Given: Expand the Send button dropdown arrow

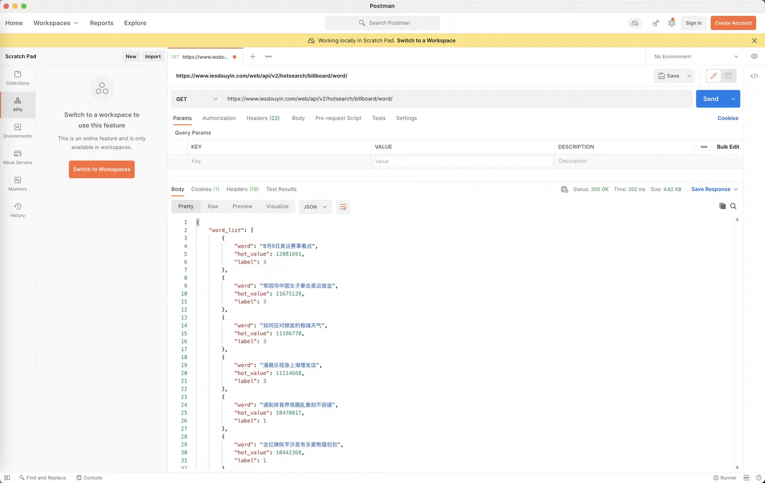Looking at the screenshot, I should [x=733, y=99].
